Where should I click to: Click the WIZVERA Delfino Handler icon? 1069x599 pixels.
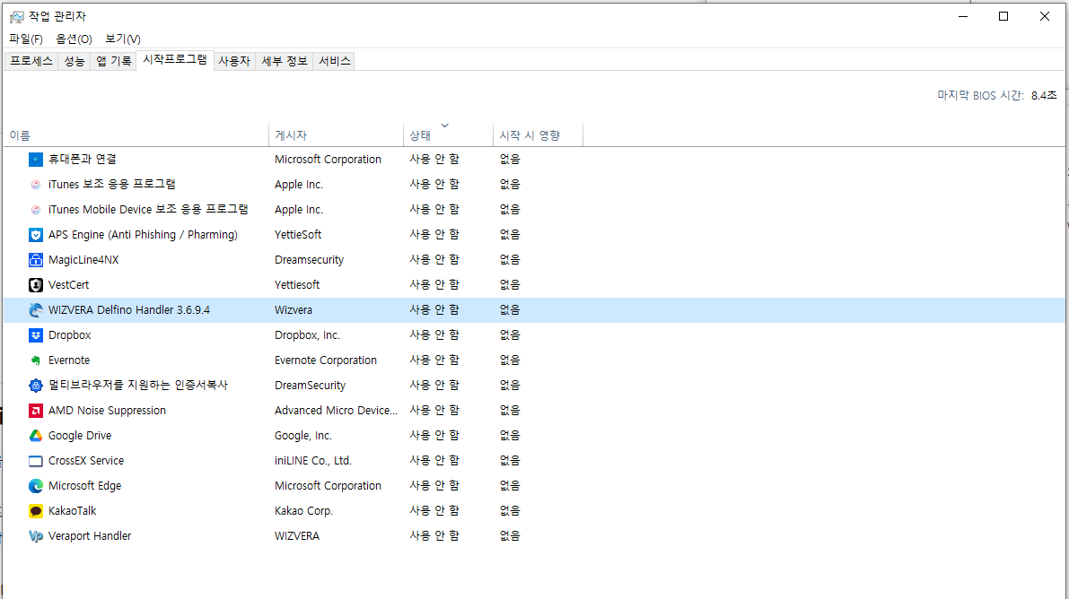[36, 310]
